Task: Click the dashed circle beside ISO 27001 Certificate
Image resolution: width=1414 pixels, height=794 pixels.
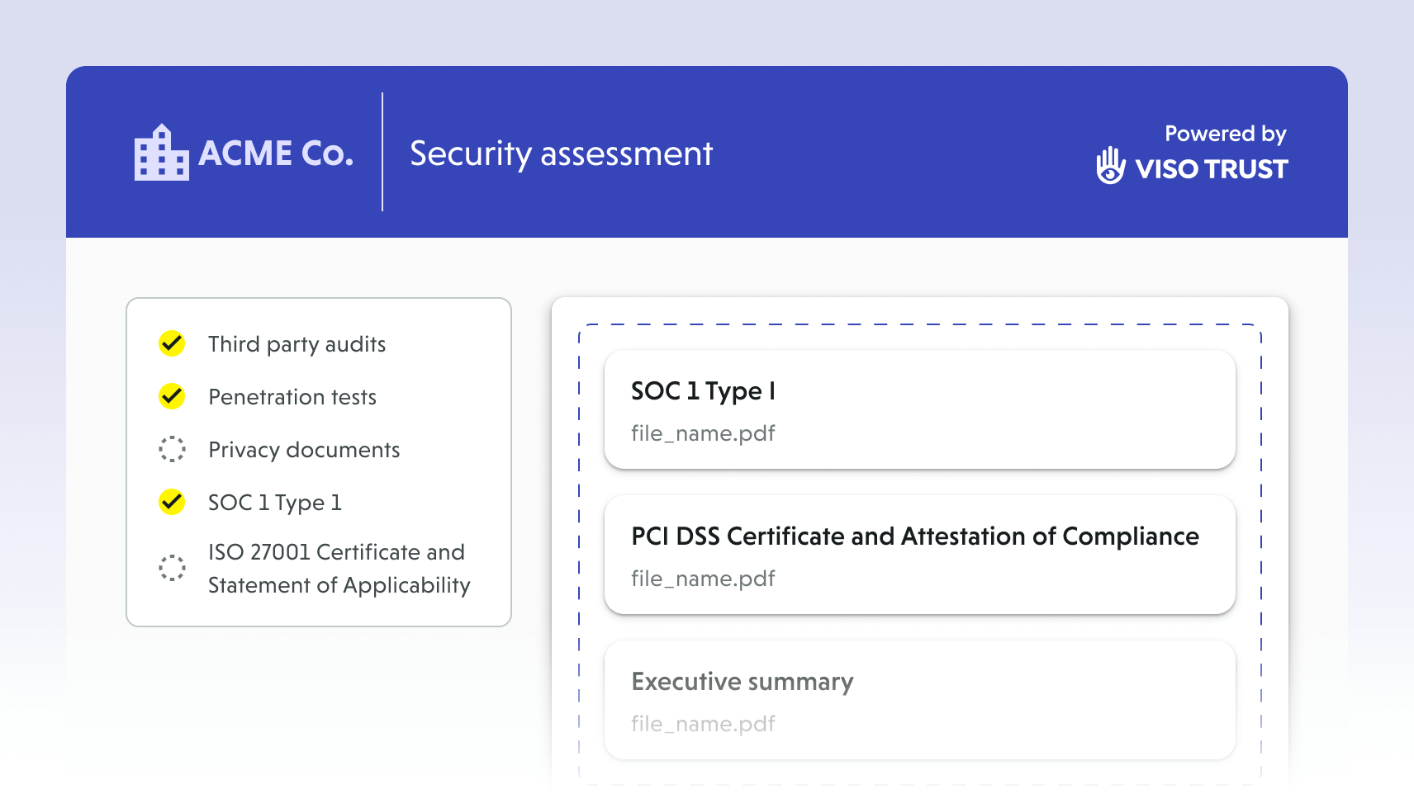Action: (171, 568)
